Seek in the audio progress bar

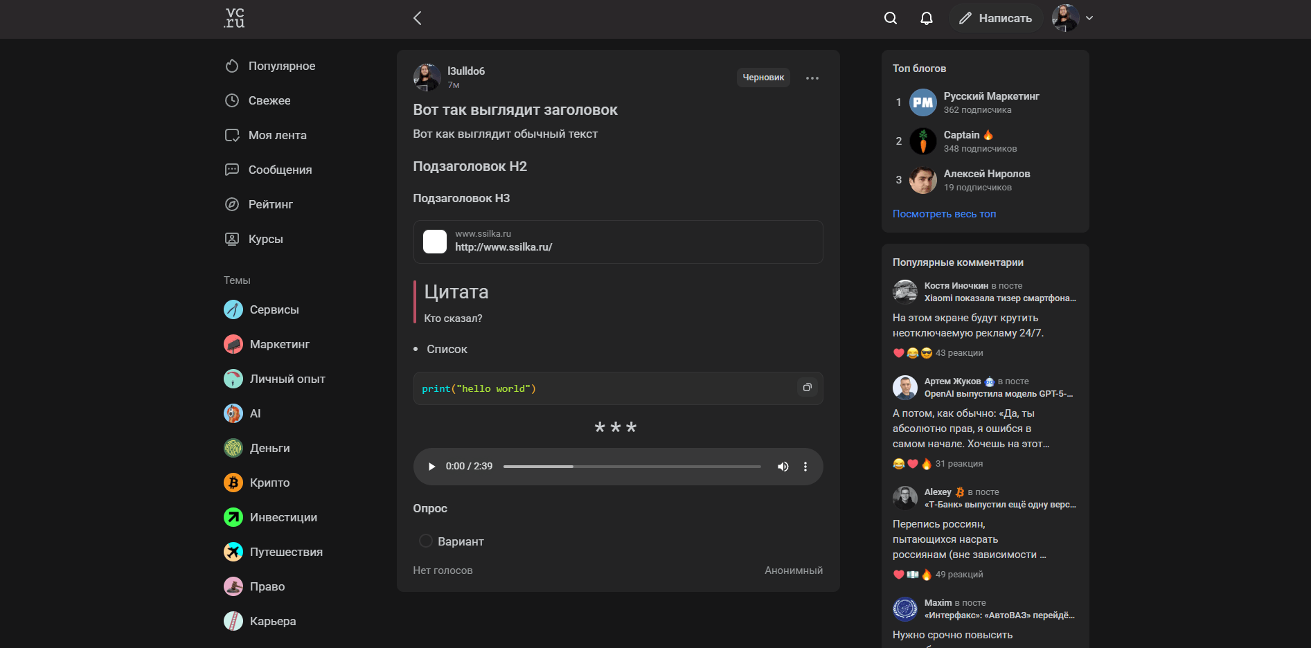[632, 467]
